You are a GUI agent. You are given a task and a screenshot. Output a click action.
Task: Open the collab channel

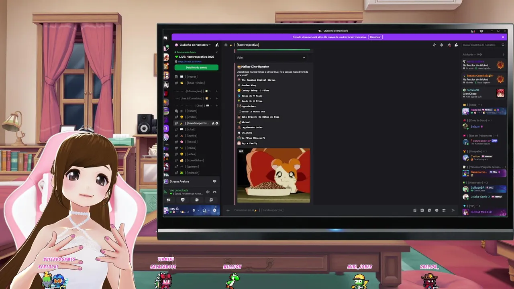(196, 117)
